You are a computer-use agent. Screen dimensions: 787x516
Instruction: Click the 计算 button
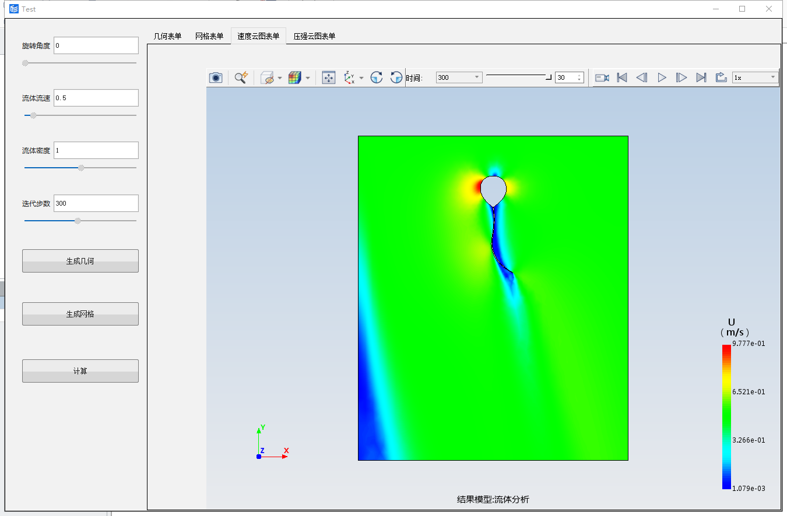click(80, 371)
